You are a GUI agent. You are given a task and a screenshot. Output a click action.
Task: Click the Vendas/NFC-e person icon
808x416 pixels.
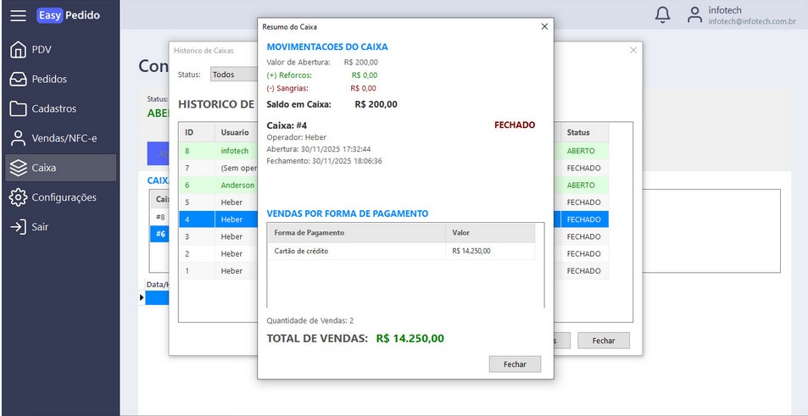(x=18, y=138)
